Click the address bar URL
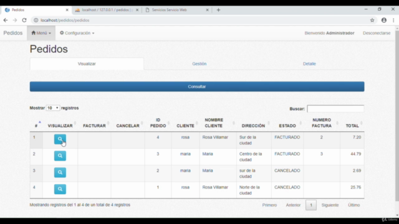 65,21
